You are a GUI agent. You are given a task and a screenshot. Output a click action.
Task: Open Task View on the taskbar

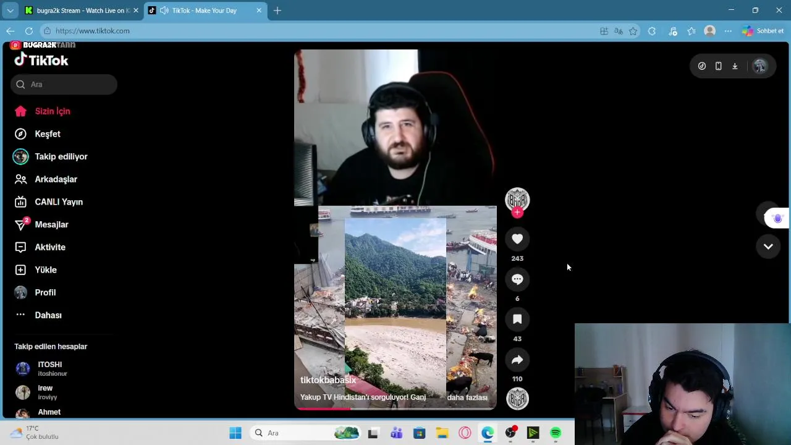tap(373, 433)
